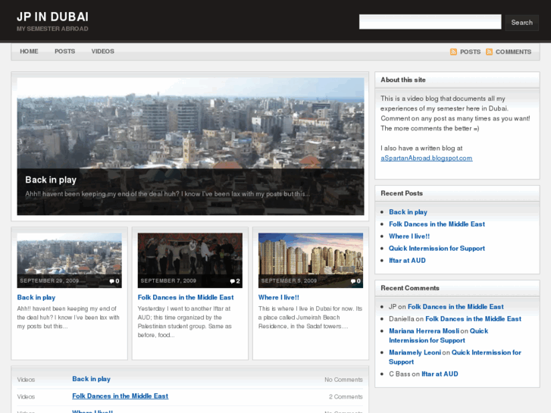
Task: Click commenter name Mariana Herrera Mosli
Action: (424, 331)
